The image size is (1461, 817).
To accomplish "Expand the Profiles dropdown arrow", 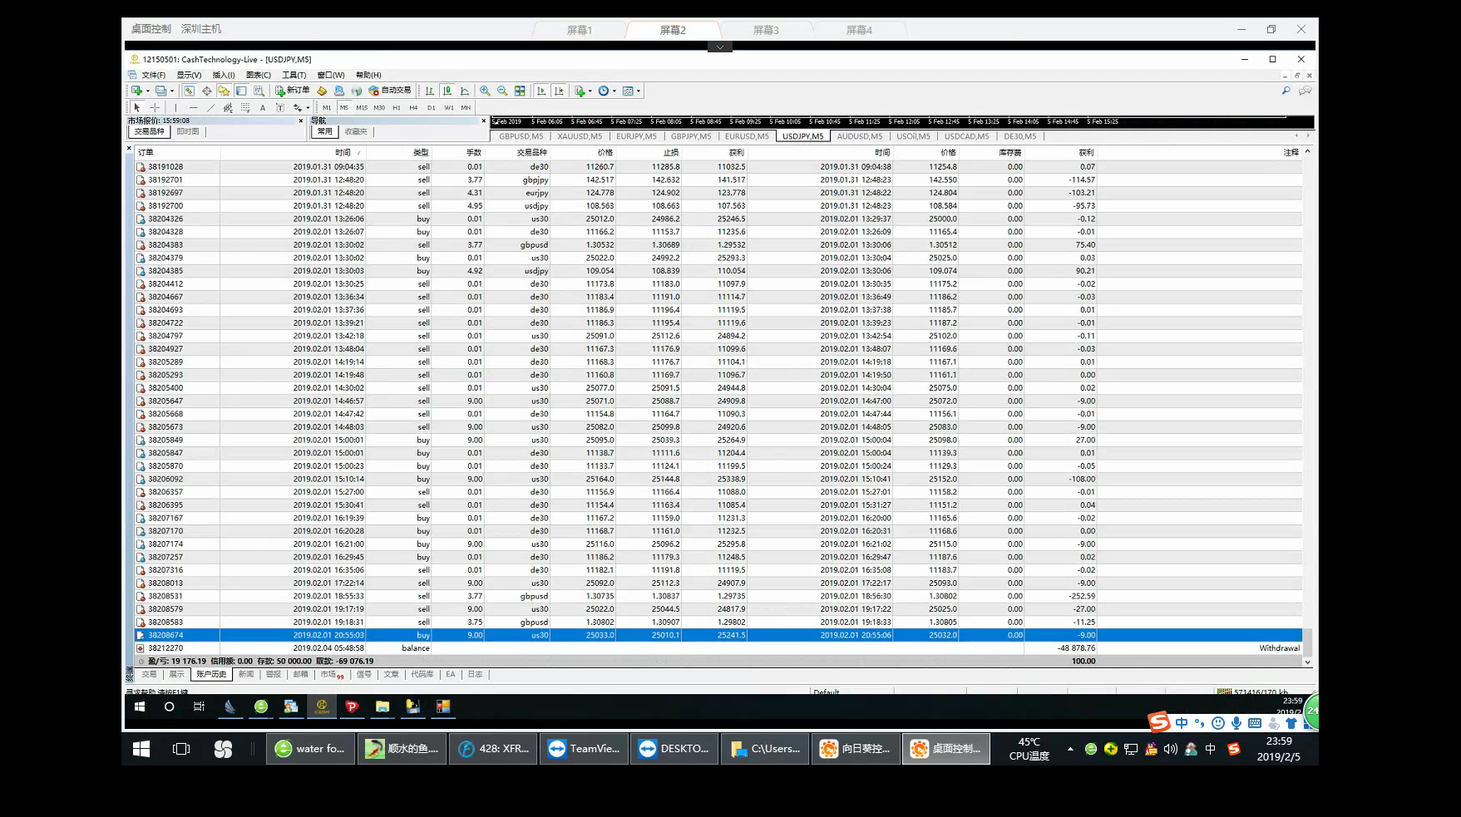I will click(172, 91).
